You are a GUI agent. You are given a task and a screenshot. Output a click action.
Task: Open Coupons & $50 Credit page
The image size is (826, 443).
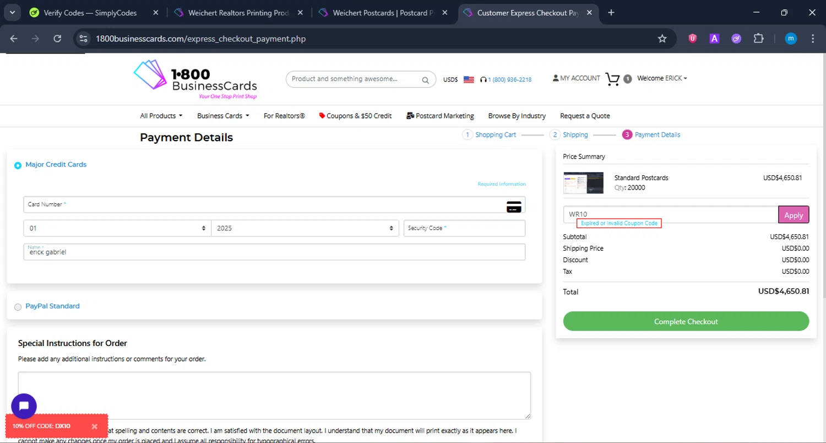355,116
